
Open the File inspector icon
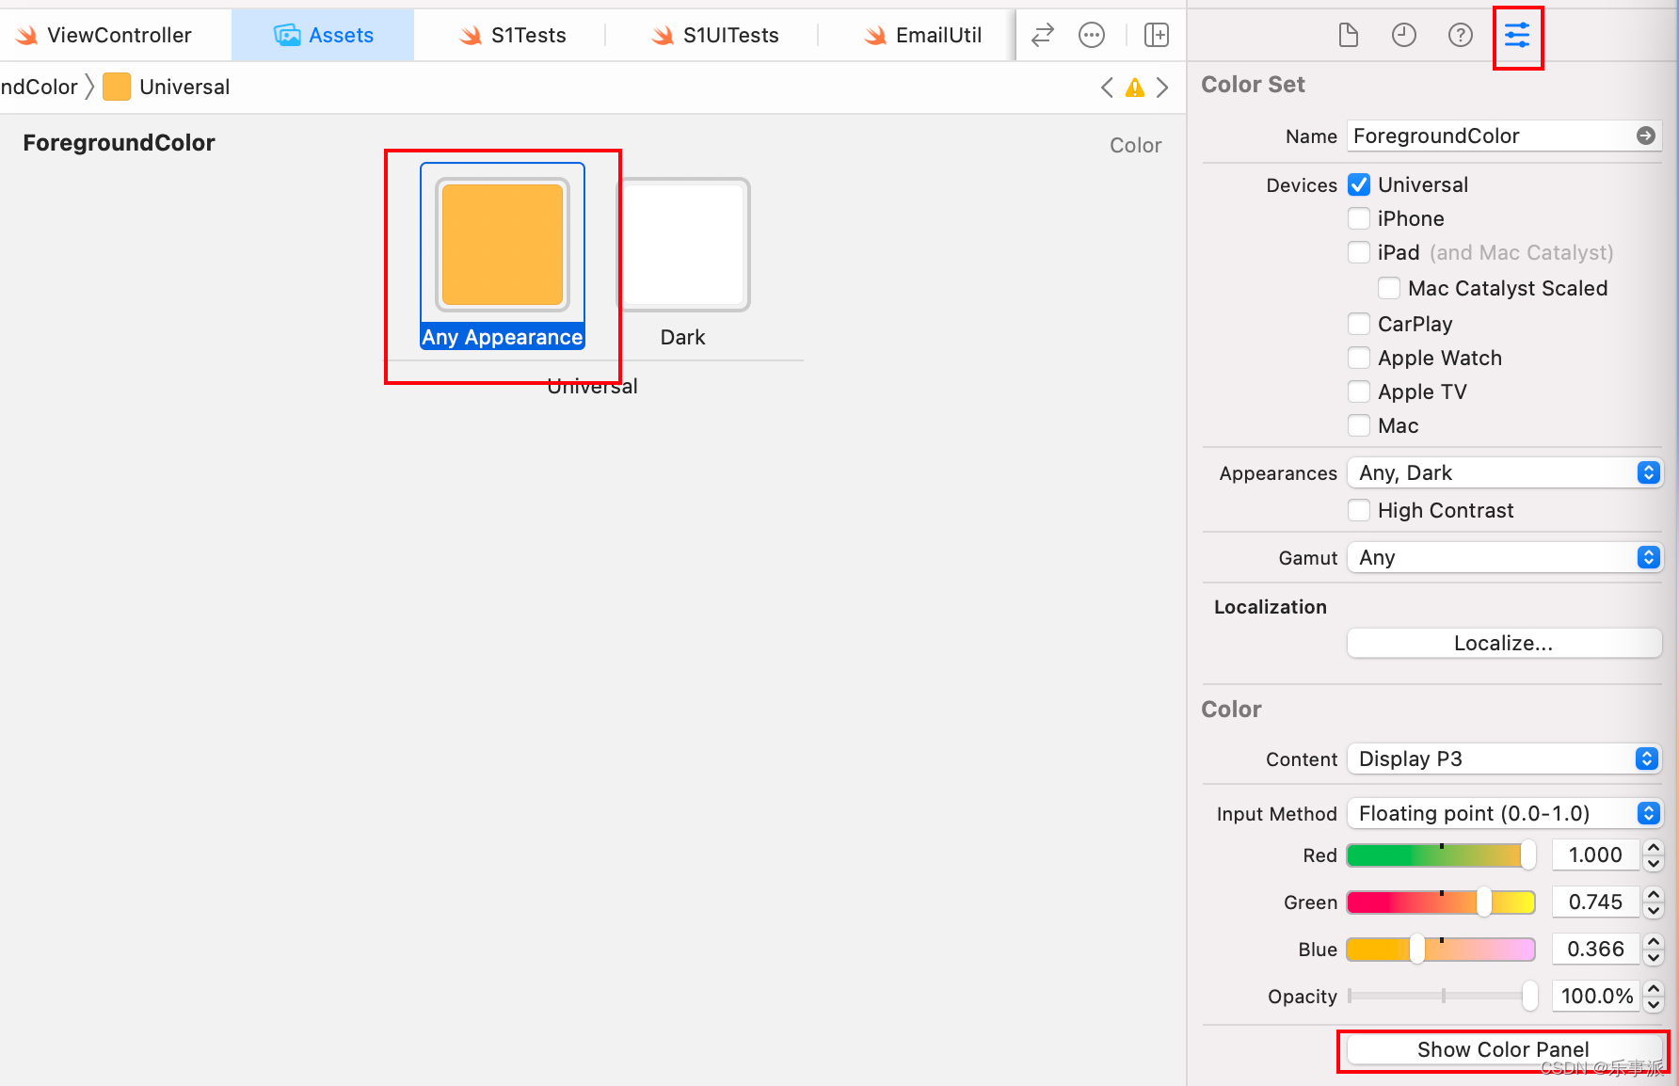(x=1348, y=36)
